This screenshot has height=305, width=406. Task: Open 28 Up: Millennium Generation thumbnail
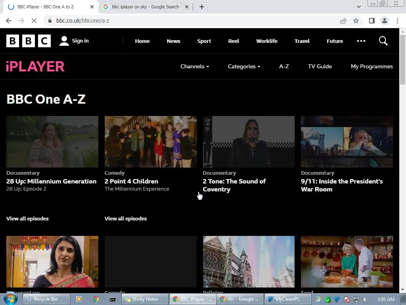click(x=52, y=142)
